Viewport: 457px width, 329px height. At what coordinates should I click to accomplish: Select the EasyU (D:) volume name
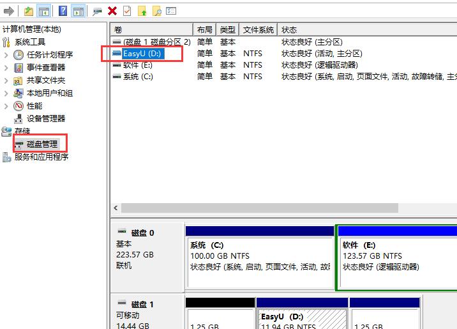(142, 54)
